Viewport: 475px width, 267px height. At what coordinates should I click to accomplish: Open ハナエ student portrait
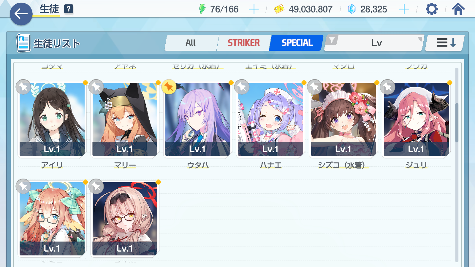coord(270,119)
